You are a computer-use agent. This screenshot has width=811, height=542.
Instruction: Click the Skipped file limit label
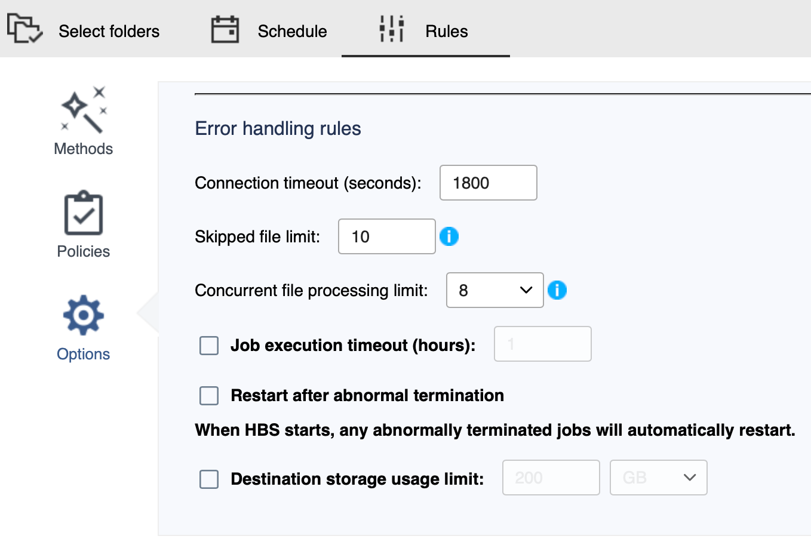257,236
